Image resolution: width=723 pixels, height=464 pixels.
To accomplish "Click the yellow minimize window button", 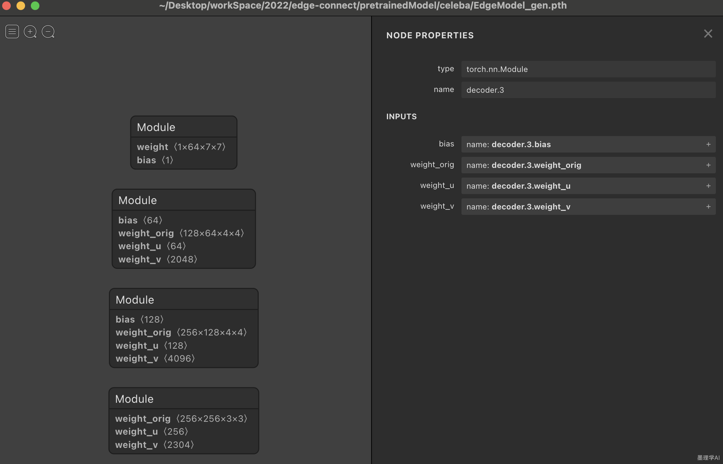I will coord(21,6).
